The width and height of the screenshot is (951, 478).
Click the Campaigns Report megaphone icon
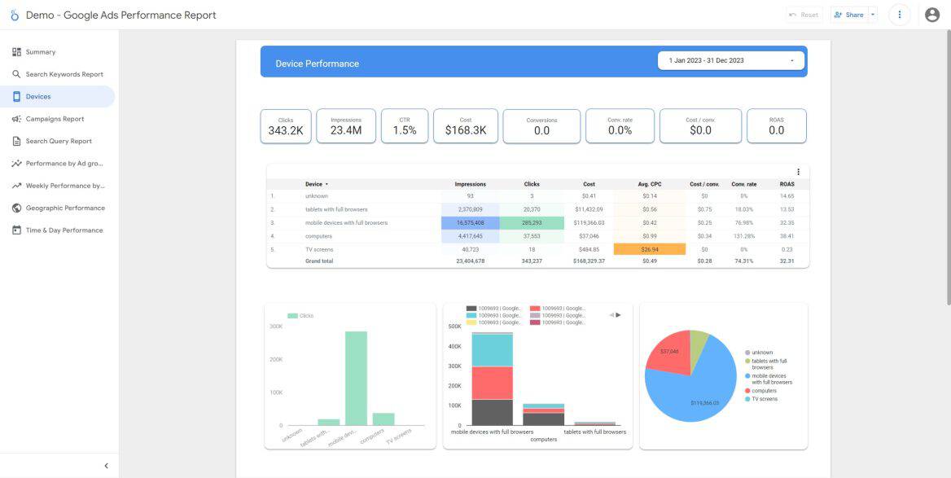point(16,119)
